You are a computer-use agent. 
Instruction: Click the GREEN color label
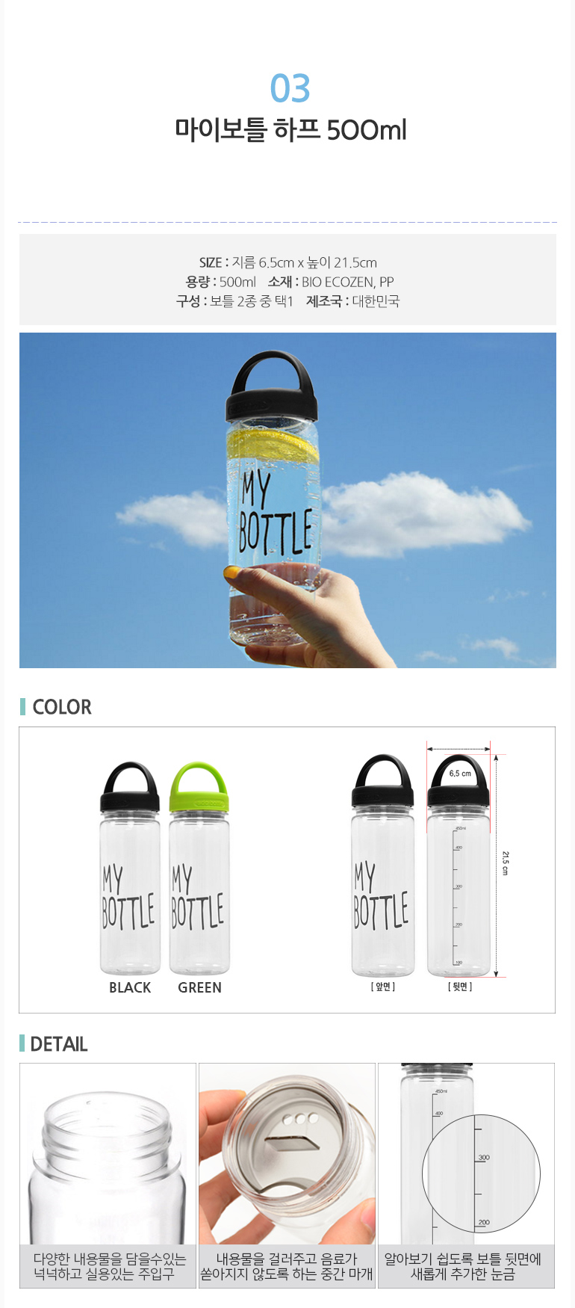coord(199,987)
